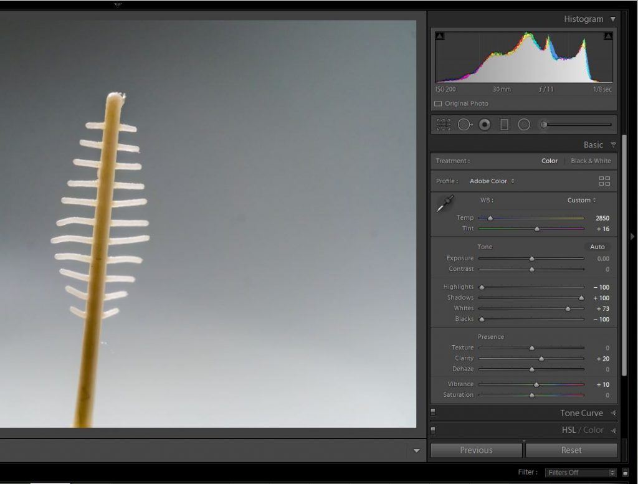Enable the Original Photo checkbox
This screenshot has height=484, width=638.
tap(438, 104)
